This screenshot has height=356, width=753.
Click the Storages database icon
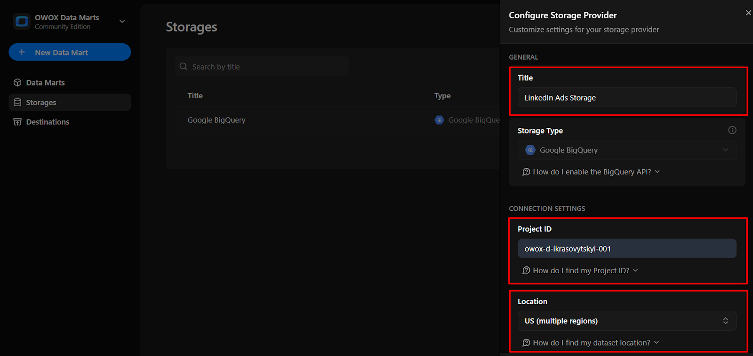tap(17, 103)
